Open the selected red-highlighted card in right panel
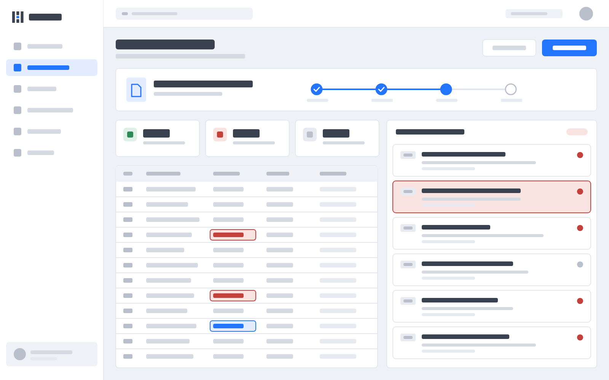Screen dimensions: 609x380 pos(492,197)
